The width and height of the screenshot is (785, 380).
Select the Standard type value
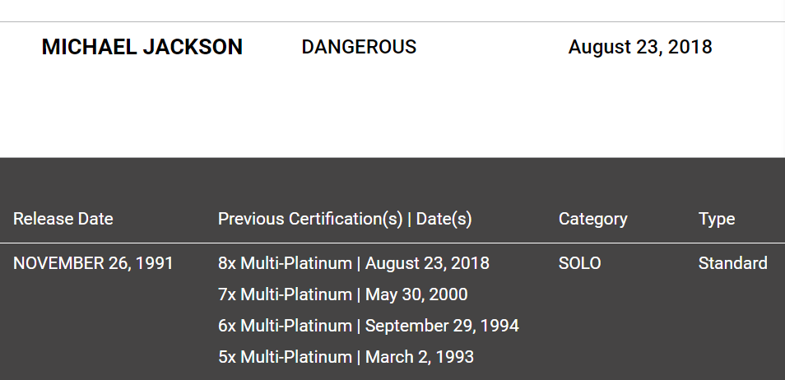click(x=732, y=263)
